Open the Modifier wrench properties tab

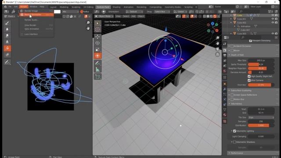[225, 89]
